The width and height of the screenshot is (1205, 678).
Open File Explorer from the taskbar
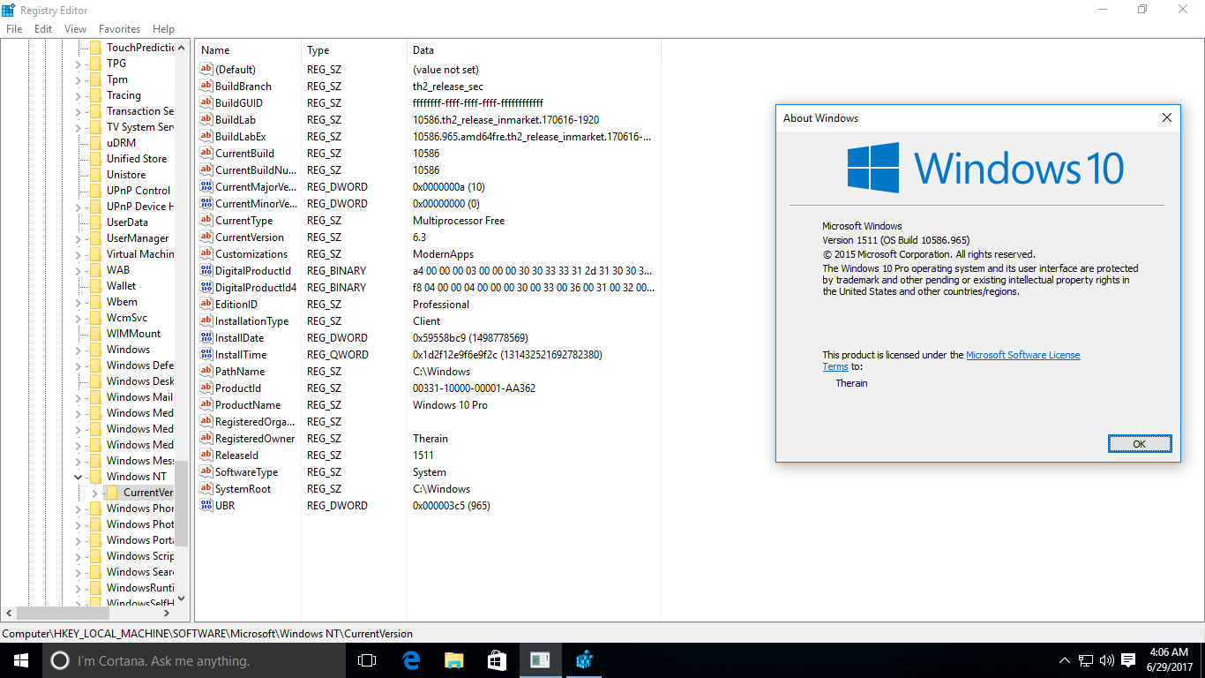point(453,660)
